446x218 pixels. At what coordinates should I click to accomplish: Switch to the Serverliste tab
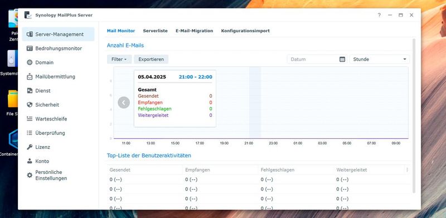click(156, 31)
